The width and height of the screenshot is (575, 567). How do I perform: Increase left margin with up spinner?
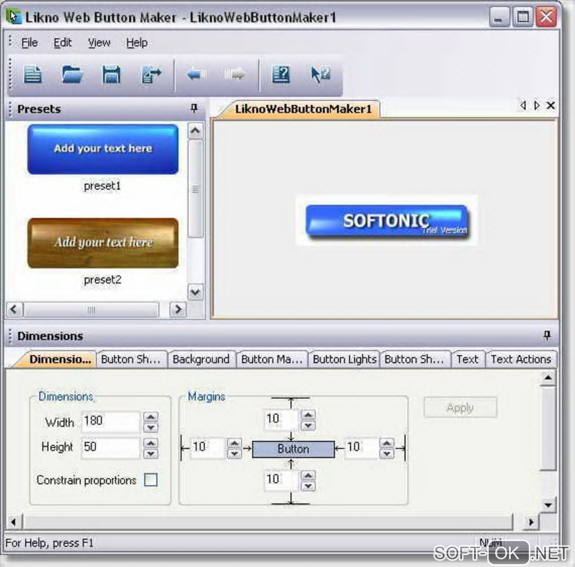tap(235, 444)
